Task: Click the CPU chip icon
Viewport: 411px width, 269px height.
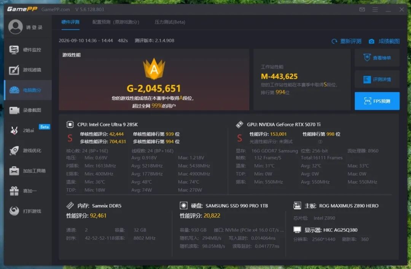Action: (70, 124)
